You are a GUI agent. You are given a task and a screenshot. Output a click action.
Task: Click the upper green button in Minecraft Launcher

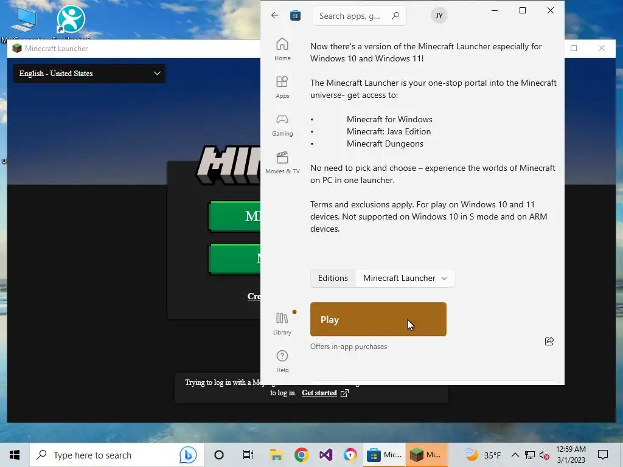pos(234,216)
